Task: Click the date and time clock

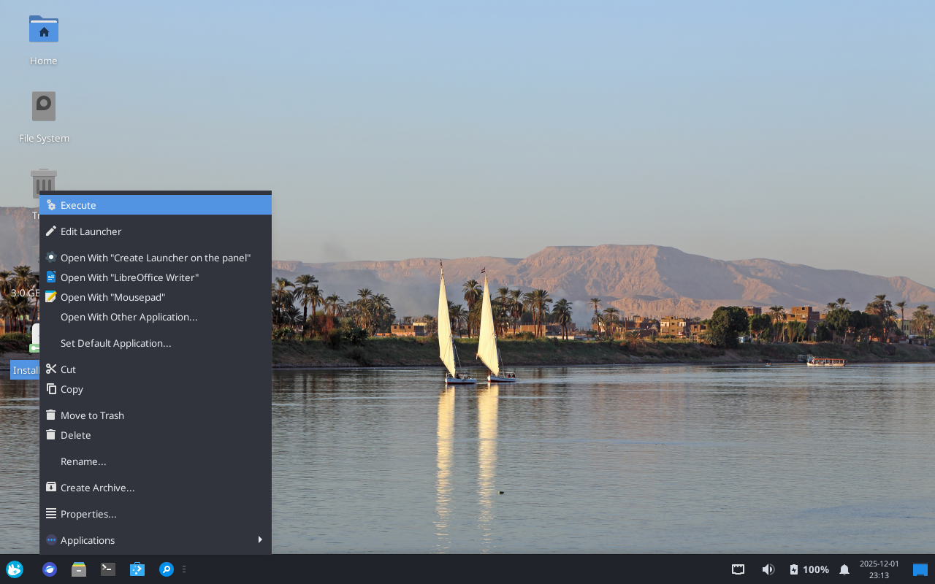Action: (x=879, y=569)
